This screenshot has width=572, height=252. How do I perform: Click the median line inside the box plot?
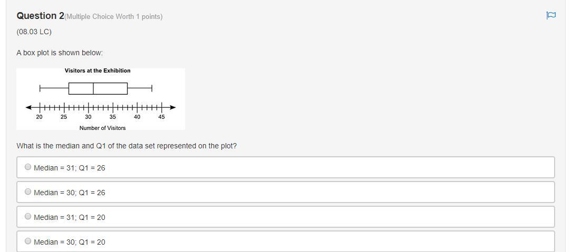(x=93, y=88)
